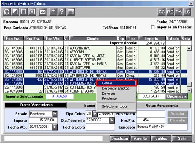Screen dimensions: 195x143
Task: Enable the Importes en Pesetas checkbox
Action: coord(153,27)
